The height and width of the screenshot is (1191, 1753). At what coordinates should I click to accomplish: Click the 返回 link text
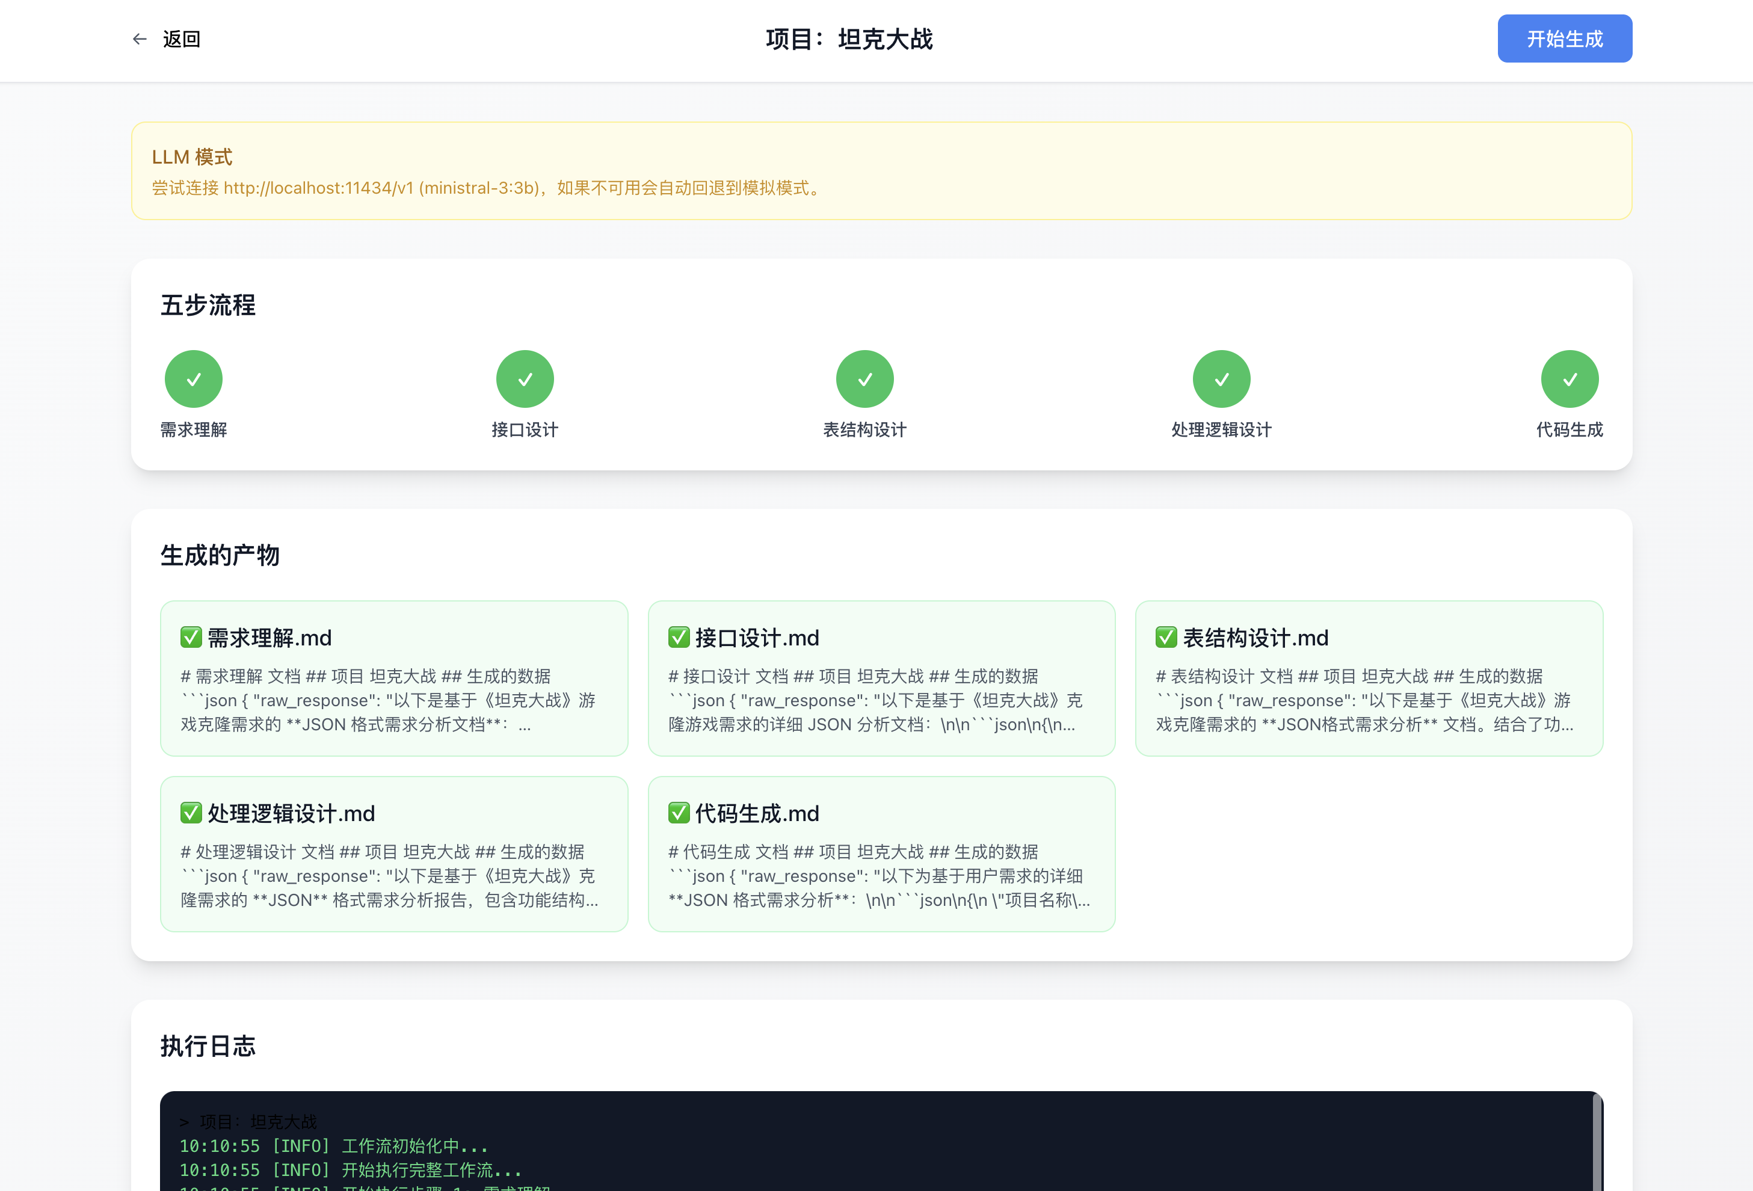182,39
